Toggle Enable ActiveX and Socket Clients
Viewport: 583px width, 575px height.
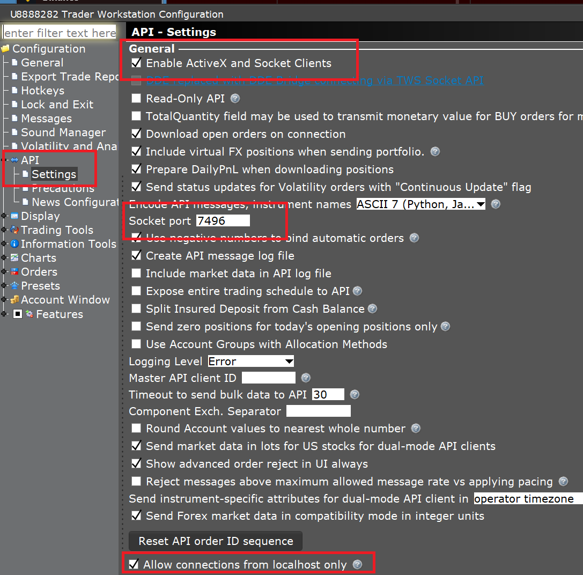(136, 63)
